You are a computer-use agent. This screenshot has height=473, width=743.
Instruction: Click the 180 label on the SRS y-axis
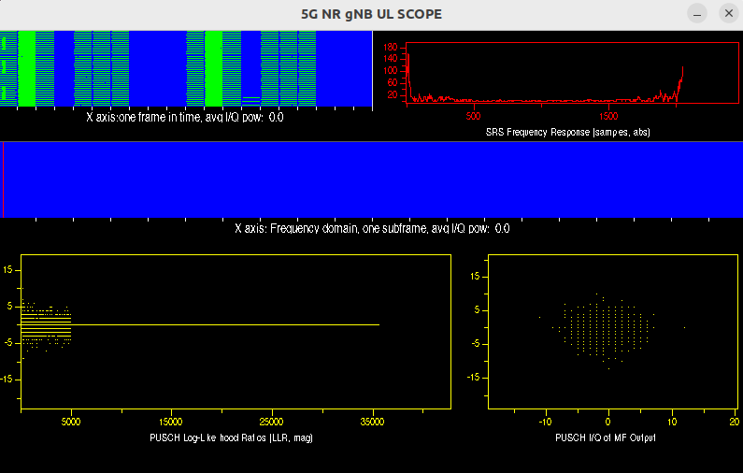coord(391,46)
